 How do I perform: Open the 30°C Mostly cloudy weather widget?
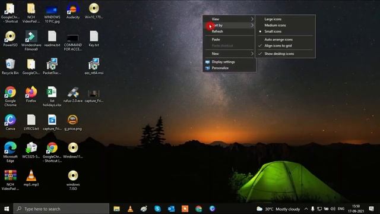(278, 209)
